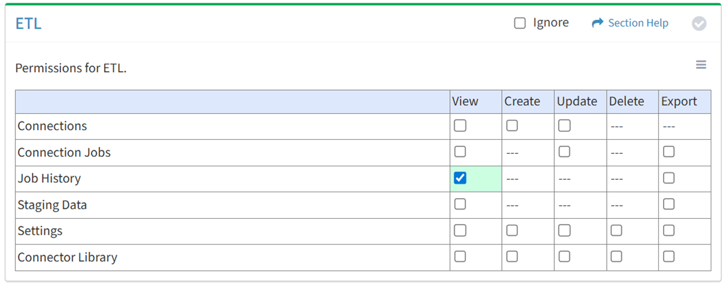The image size is (724, 285).
Task: Check Export for Connector Library
Action: (x=669, y=256)
